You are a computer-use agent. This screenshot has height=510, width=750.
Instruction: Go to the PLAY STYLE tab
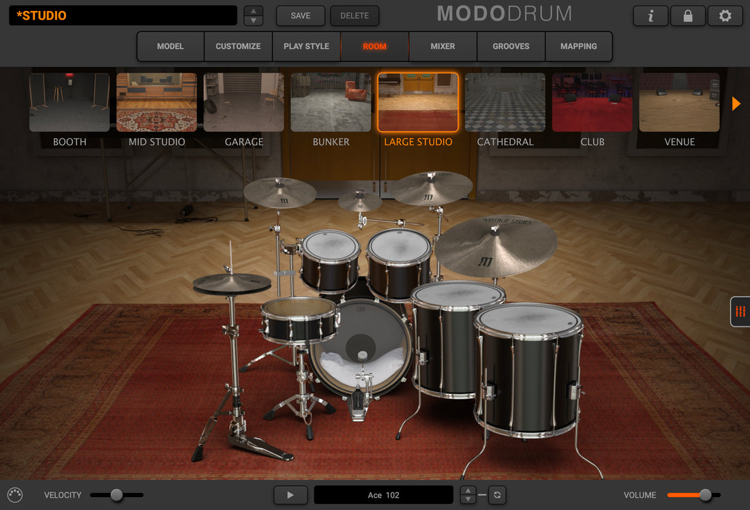click(x=306, y=46)
